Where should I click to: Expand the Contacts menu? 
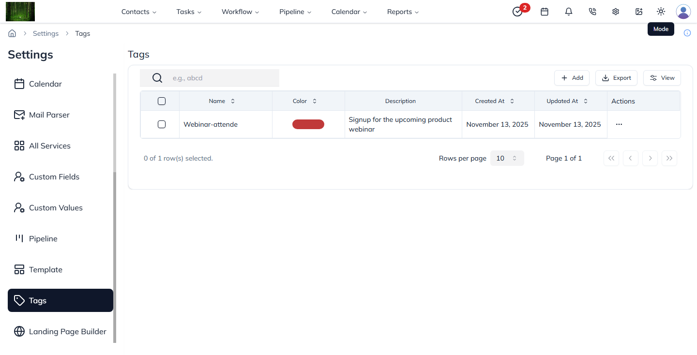tap(138, 12)
